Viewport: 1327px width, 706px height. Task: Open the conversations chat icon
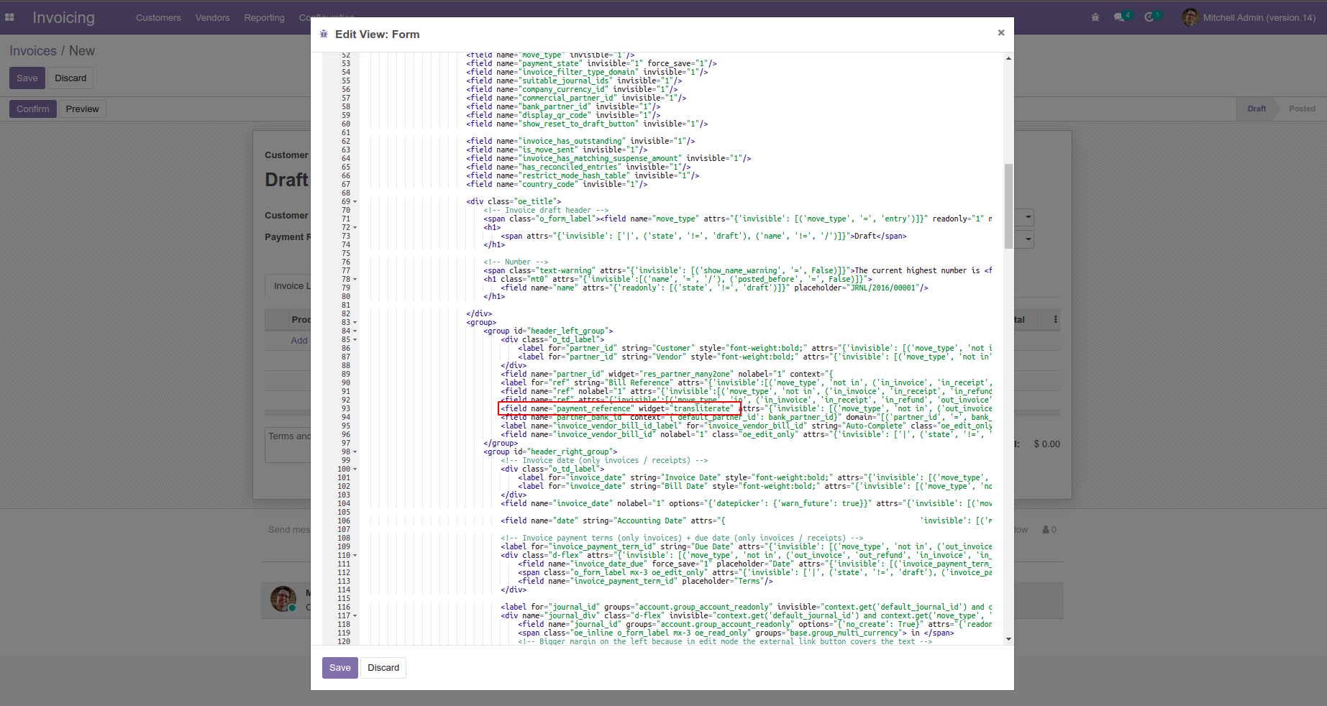tap(1120, 17)
